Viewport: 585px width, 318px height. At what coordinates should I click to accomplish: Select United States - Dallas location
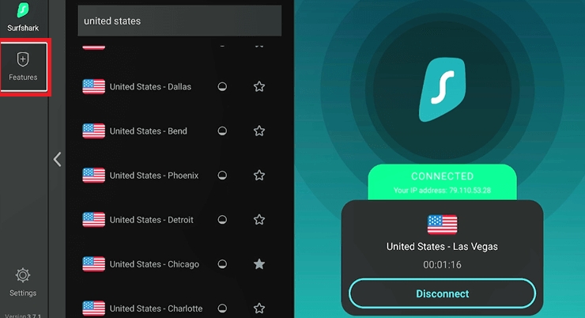(150, 87)
